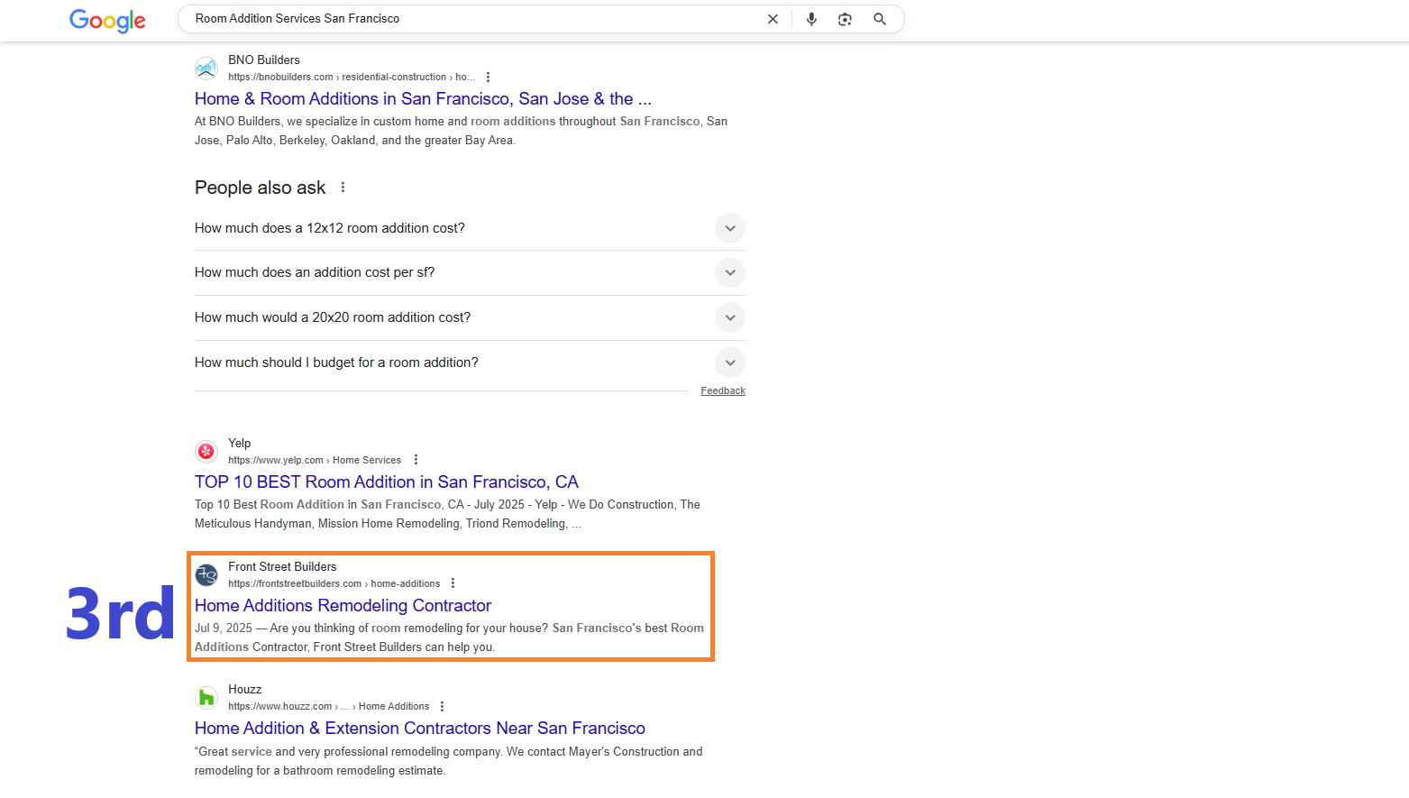Open more options for Front Street Builders result
Screen dimensions: 1409x798
[x=453, y=583]
